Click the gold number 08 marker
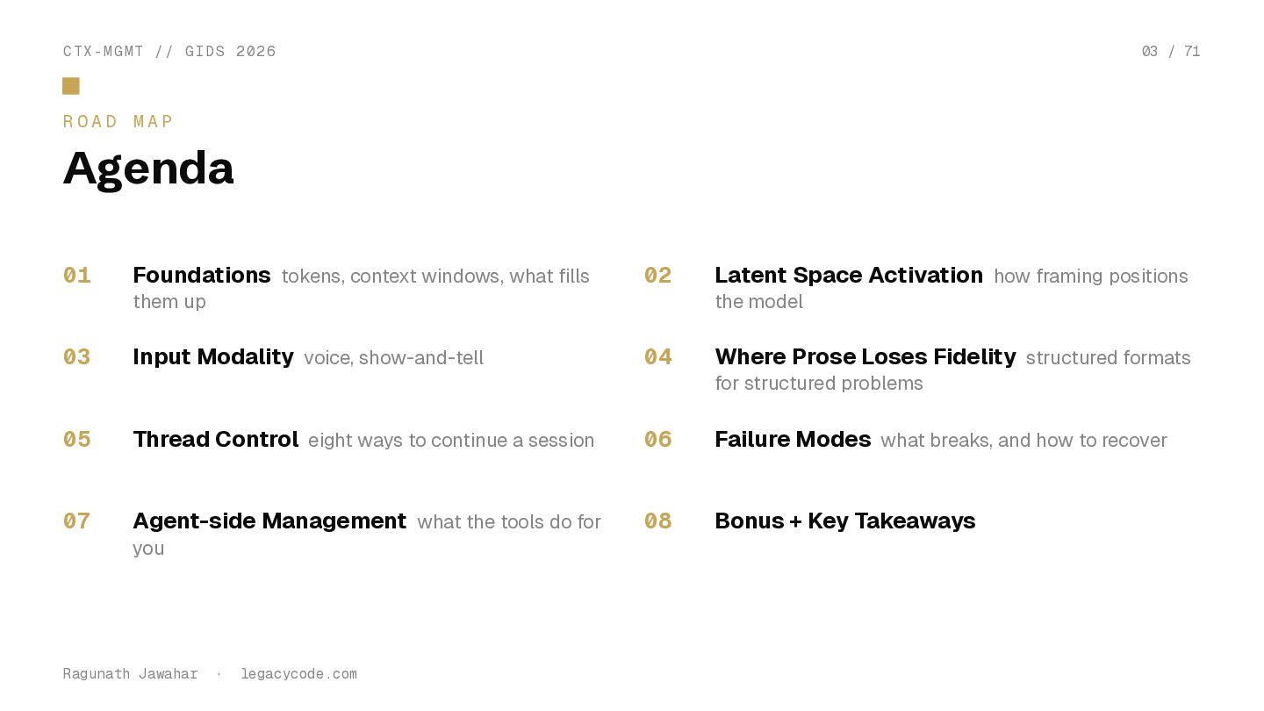The height and width of the screenshot is (711, 1264). [658, 521]
